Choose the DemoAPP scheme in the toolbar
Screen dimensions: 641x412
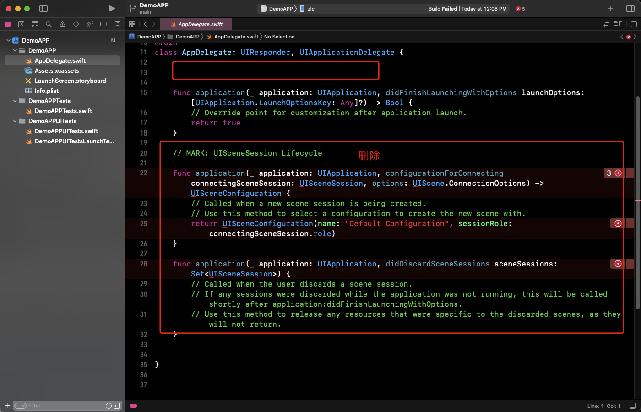(x=277, y=9)
